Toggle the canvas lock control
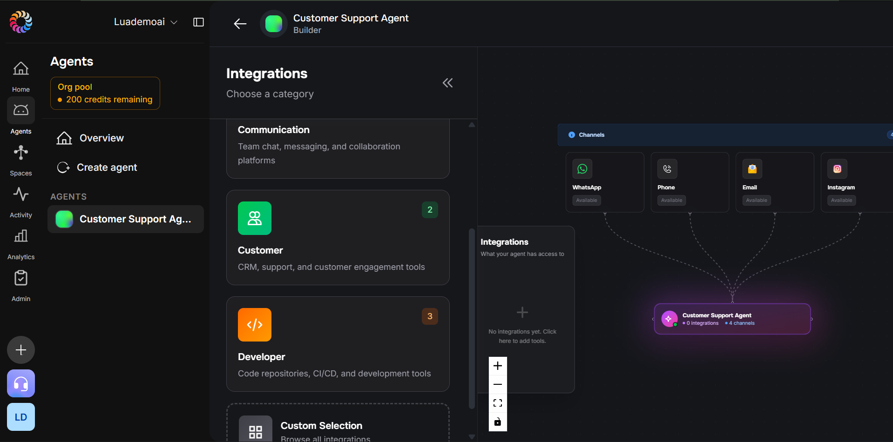Viewport: 893px width, 442px height. pyautogui.click(x=498, y=422)
